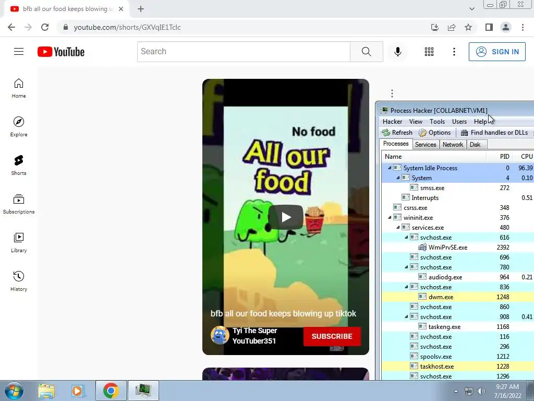534x401 pixels.
Task: Open YouTube apps grid icon
Action: coord(429,52)
